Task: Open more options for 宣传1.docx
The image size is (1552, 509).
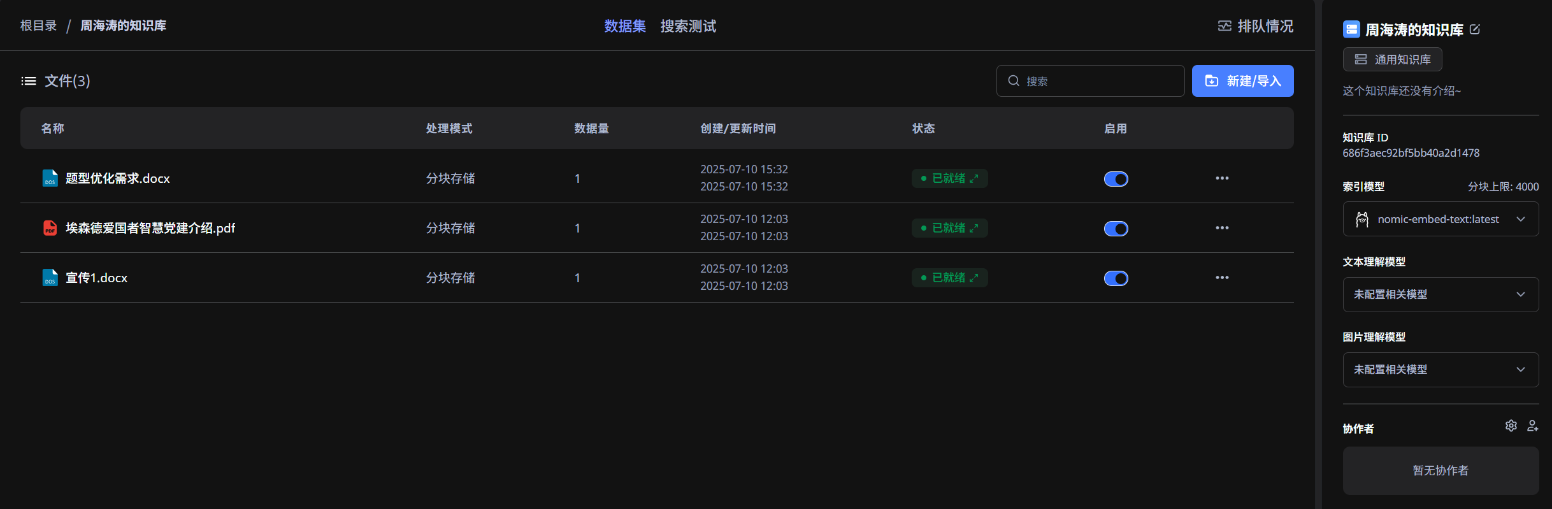Action: tap(1221, 278)
